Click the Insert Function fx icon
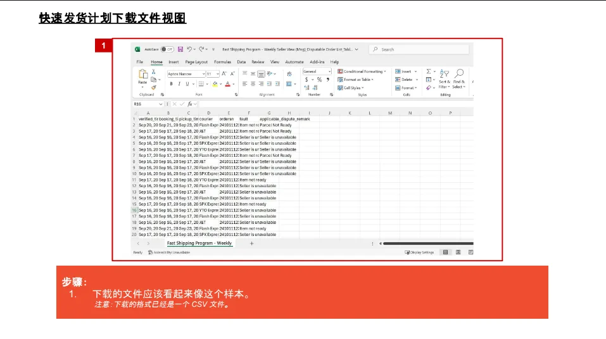The width and height of the screenshot is (606, 339). [x=190, y=104]
